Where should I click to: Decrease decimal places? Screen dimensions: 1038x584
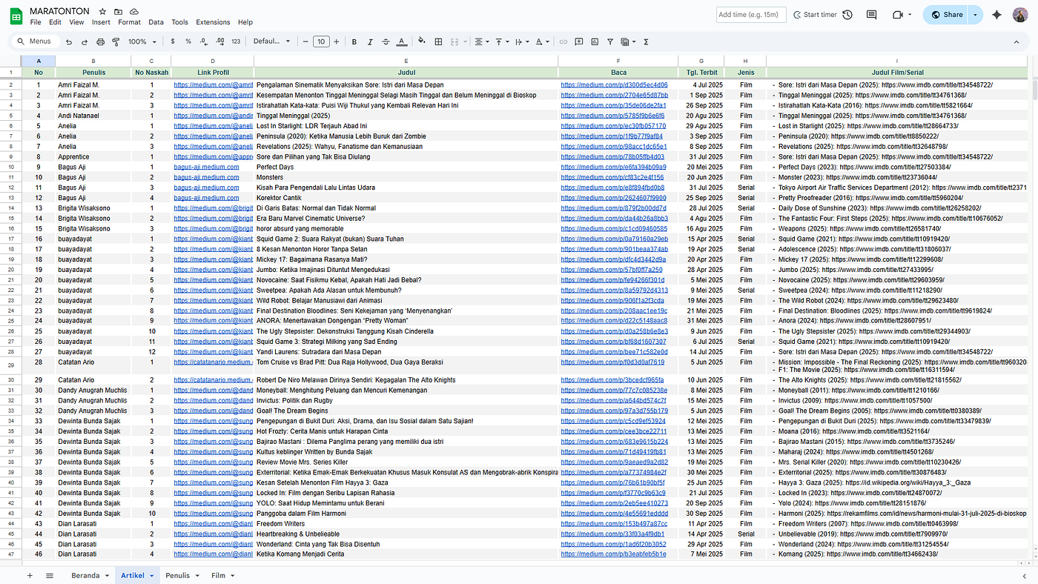tap(204, 42)
